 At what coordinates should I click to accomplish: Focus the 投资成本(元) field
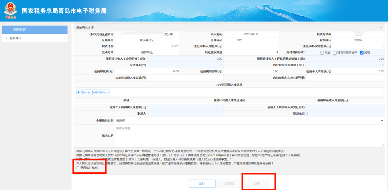[185, 65]
